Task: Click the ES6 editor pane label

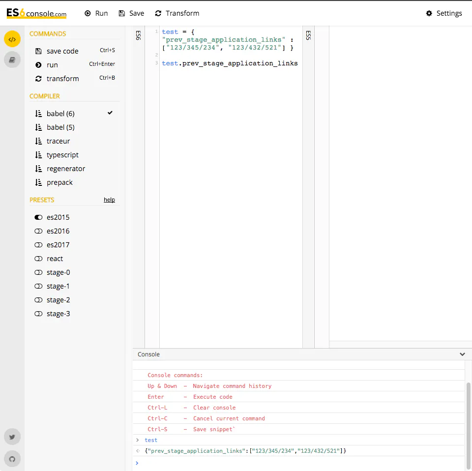Action: (x=139, y=35)
